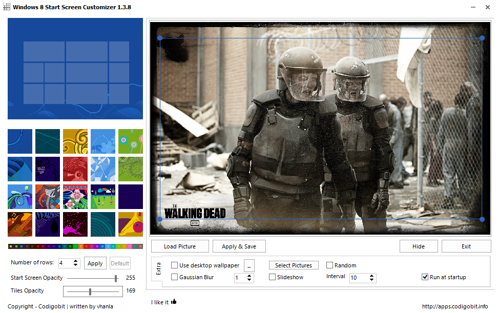
Task: Open the apps.codigobit.info website link
Action: coord(455,306)
